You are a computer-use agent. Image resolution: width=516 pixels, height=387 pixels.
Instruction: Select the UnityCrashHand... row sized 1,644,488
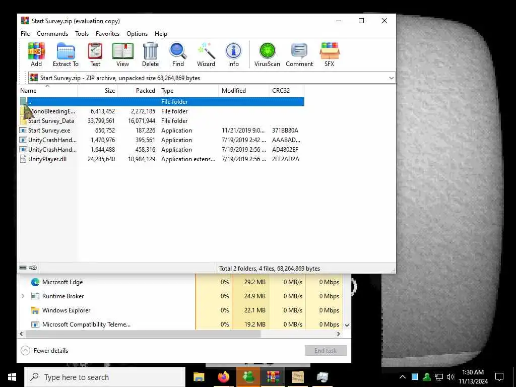[162, 149]
